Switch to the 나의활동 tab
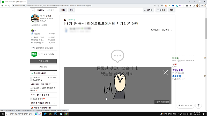Viewport: 207px width, 116px height. tap(50, 10)
